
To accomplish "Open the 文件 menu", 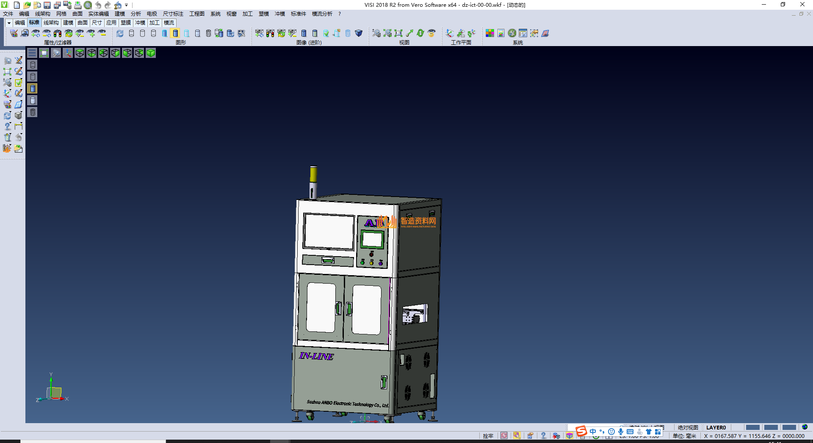I will (8, 14).
